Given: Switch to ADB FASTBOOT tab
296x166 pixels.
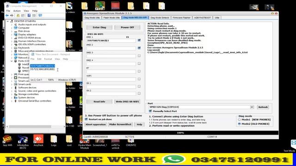Looking at the screenshot, I should pos(203,18).
